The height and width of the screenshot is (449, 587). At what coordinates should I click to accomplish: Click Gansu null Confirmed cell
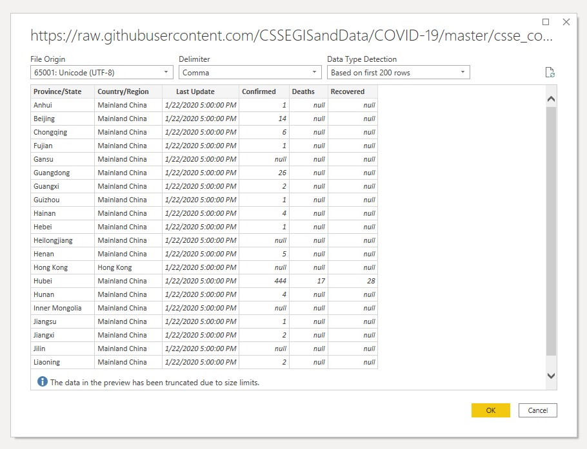pos(264,159)
